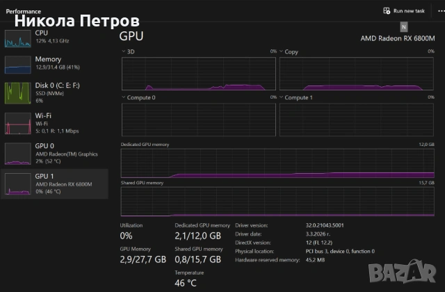The height and width of the screenshot is (292, 445).
Task: Open the three-dot more options menu
Action: [442, 11]
